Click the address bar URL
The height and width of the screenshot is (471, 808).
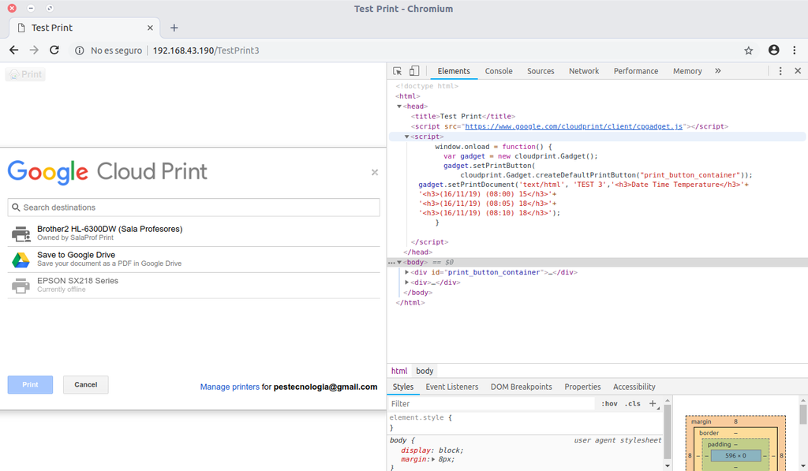coord(206,50)
